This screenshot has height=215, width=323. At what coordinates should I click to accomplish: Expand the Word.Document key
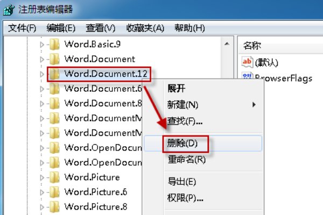pyautogui.click(x=42, y=59)
